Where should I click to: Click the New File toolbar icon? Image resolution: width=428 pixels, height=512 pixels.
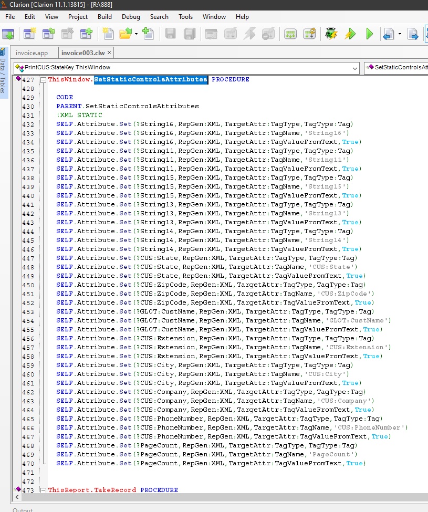tap(108, 34)
